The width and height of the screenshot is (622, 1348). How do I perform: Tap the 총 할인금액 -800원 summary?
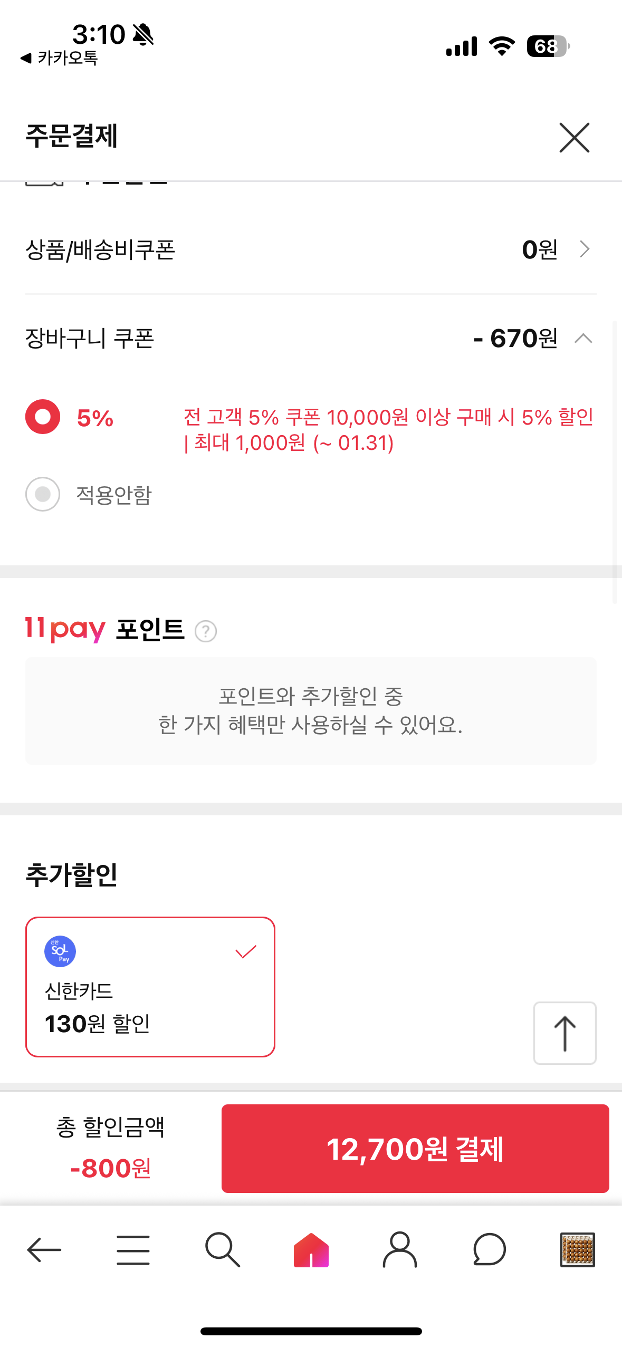(x=111, y=1148)
